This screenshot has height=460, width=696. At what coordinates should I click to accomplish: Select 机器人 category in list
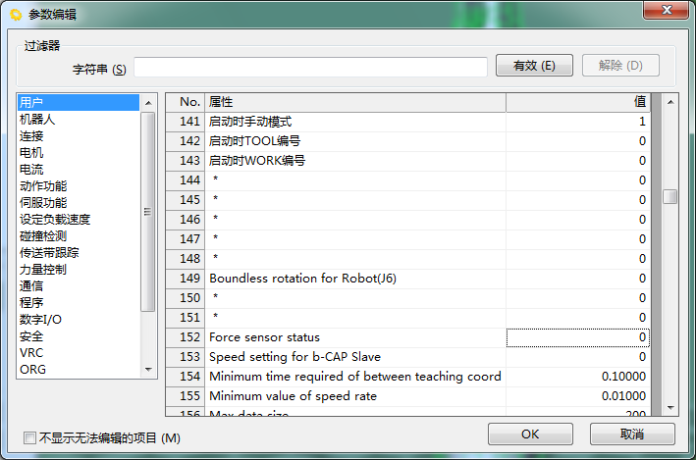tap(37, 119)
